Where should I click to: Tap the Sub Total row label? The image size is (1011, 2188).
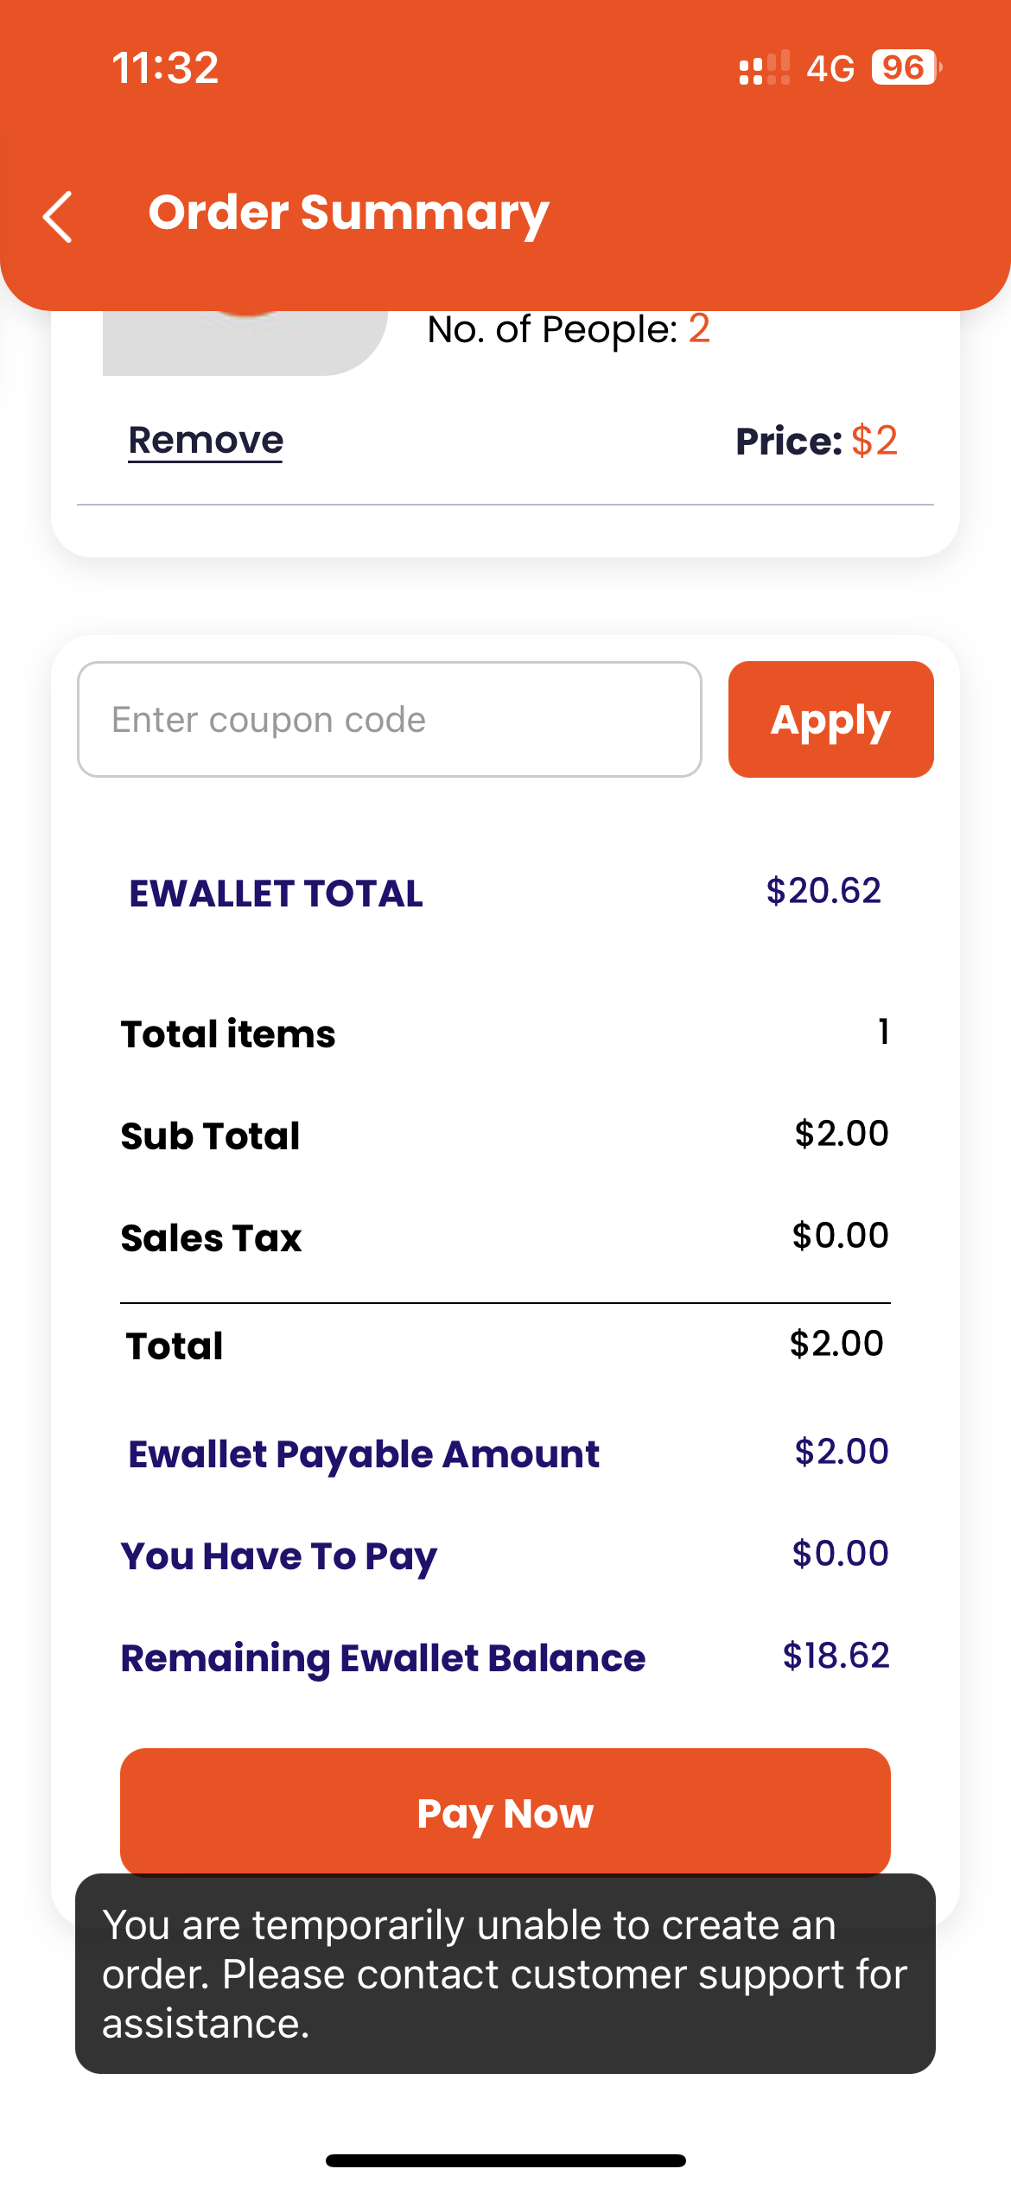click(x=210, y=1135)
